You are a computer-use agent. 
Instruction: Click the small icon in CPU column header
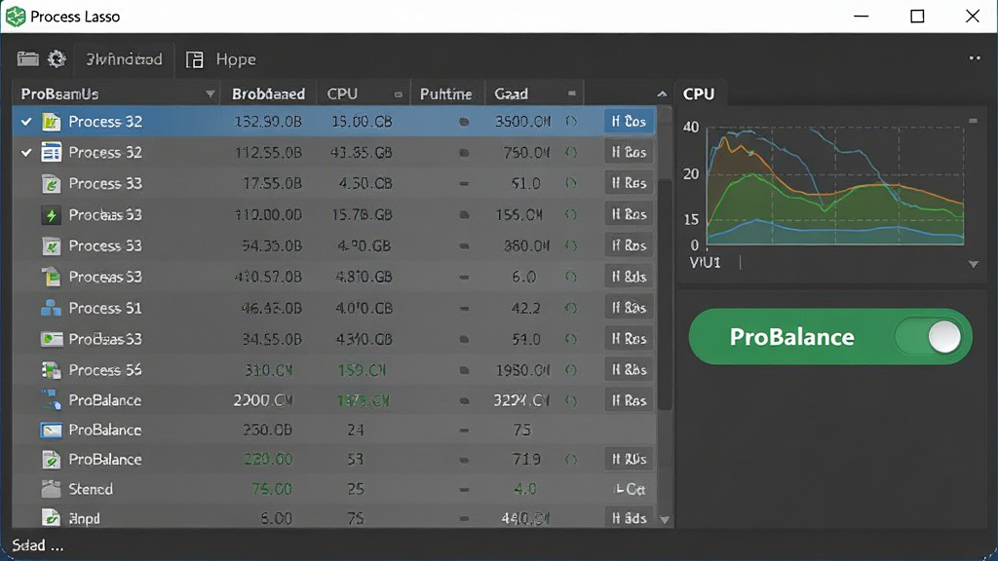(x=398, y=94)
